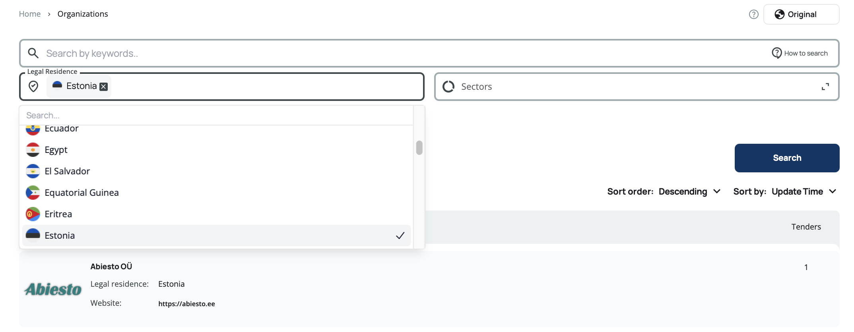Image resolution: width=854 pixels, height=332 pixels.
Task: Open the How to search help link
Action: click(x=800, y=53)
